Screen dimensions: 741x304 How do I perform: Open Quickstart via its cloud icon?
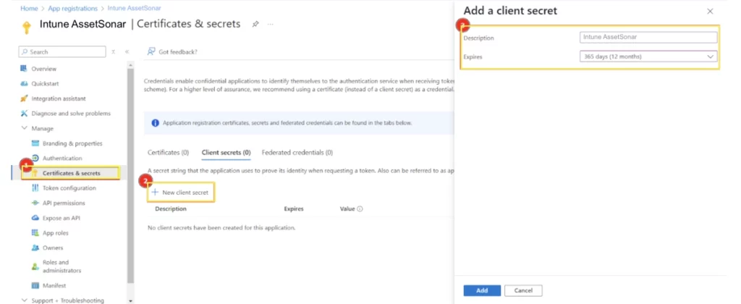point(24,83)
